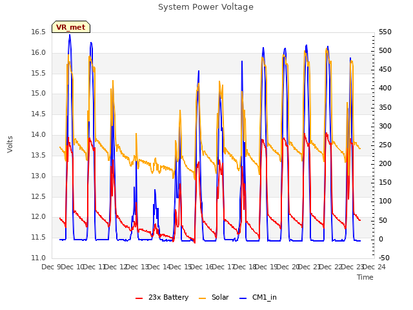Click the red 23x Battery legend swatch
The height and width of the screenshot is (310, 413).
point(139,298)
